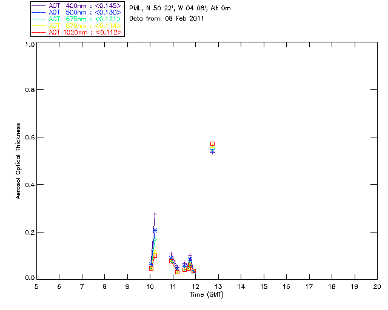The width and height of the screenshot is (388, 310).
Task: Click the blue asterisk marker at the 0.21 peak
Action: (x=155, y=231)
